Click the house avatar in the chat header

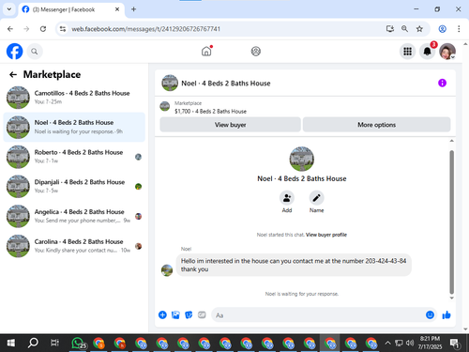(170, 83)
